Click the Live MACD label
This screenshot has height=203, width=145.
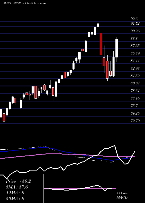click(x=122, y=195)
